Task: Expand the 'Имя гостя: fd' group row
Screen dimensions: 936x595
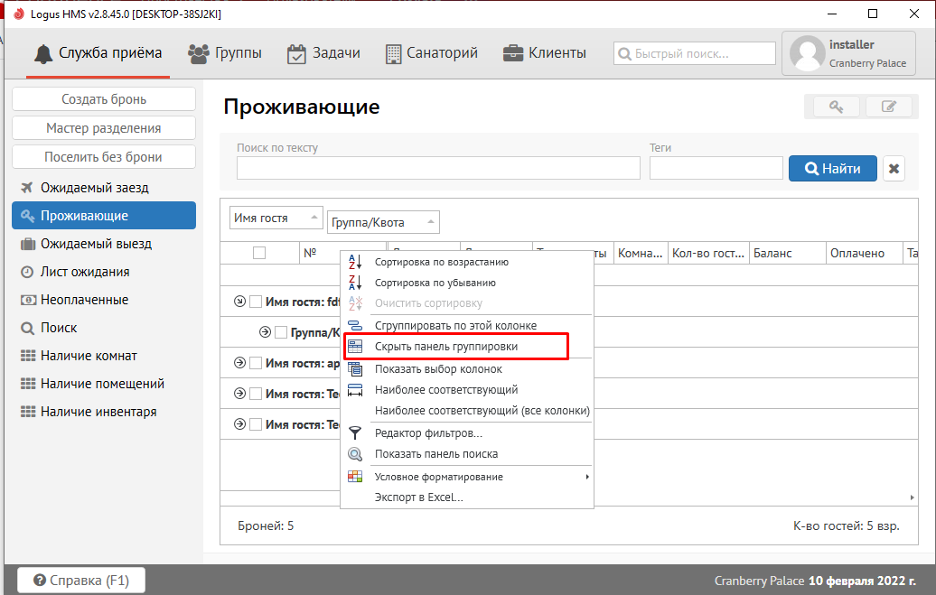Action: click(239, 302)
